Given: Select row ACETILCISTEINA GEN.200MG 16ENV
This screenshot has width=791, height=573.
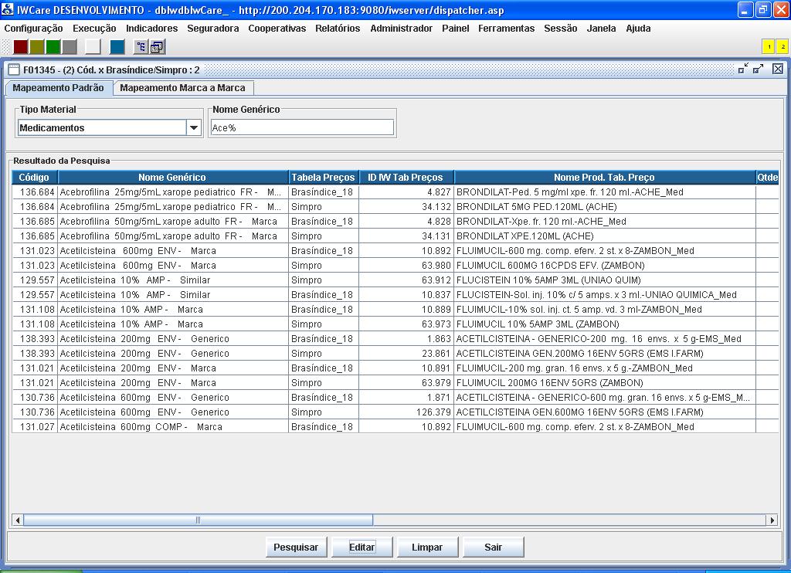Looking at the screenshot, I should (395, 354).
